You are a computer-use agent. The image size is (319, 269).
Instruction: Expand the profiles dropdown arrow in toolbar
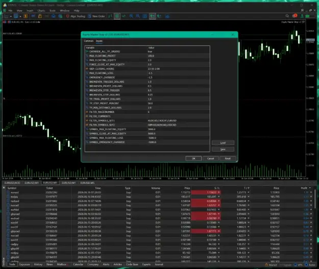pyautogui.click(x=20, y=16)
